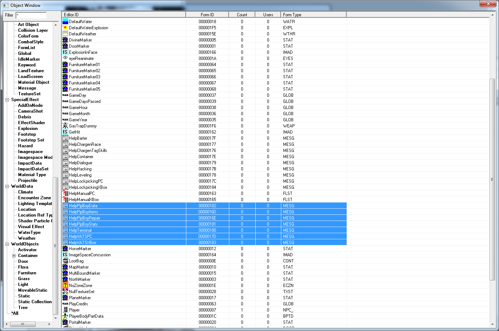
Task: Select the GameDaysPassed row
Action: coord(204,101)
